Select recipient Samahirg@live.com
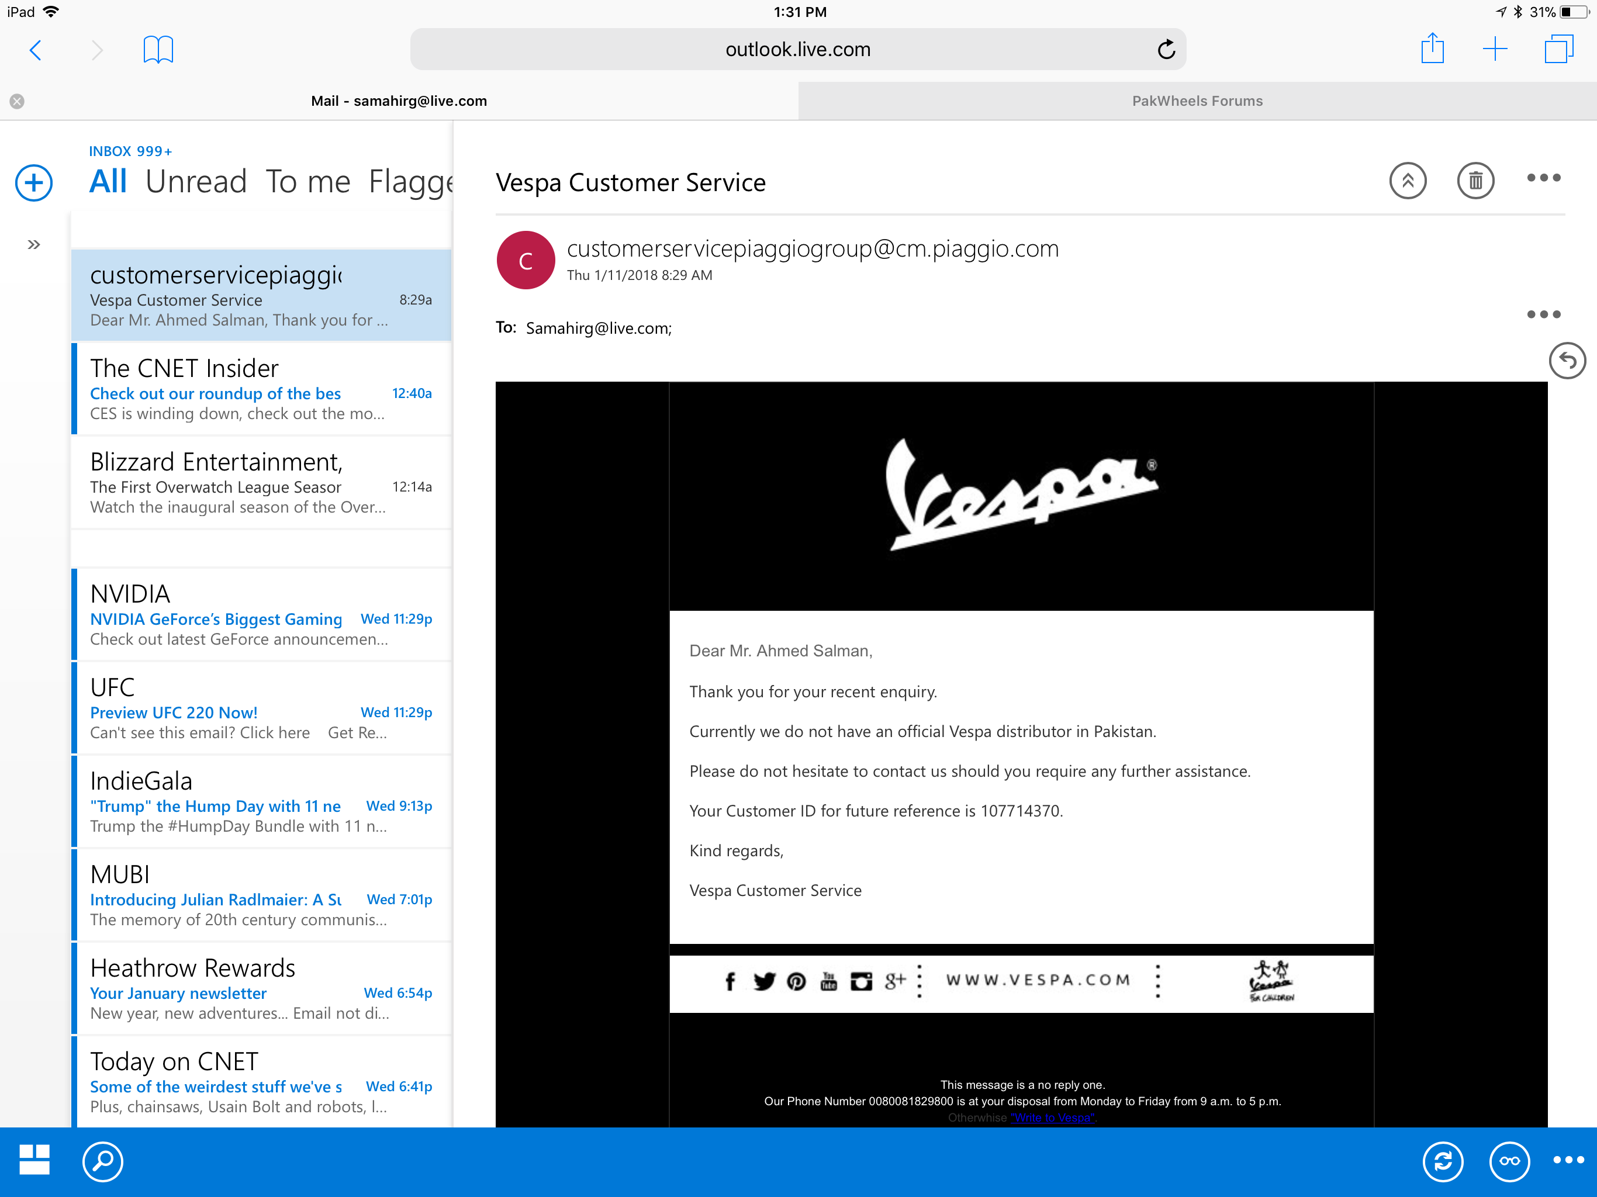This screenshot has width=1597, height=1197. click(x=599, y=328)
